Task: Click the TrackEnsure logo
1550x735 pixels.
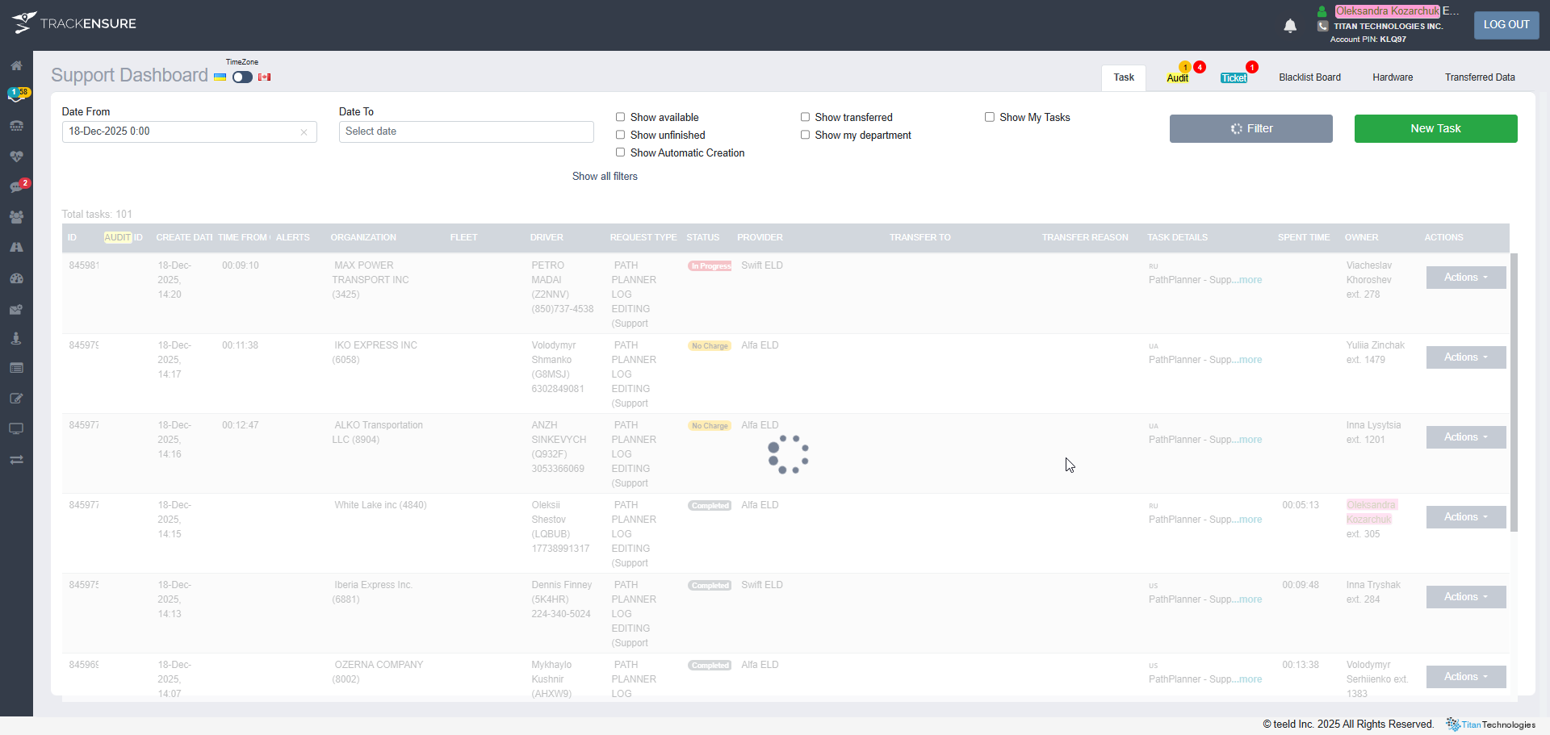Action: pos(74,23)
